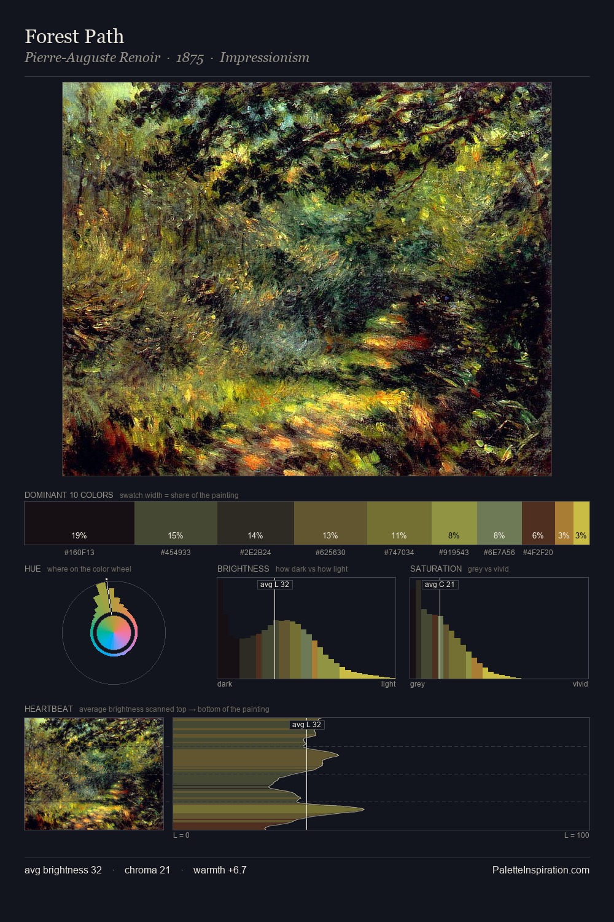Pick the #6E7A56 sage green swatch

(x=499, y=523)
